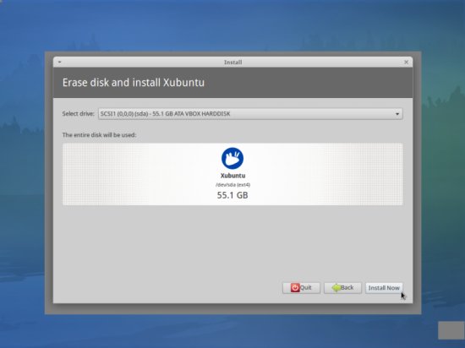The height and width of the screenshot is (348, 465).
Task: Click 'The entire disk will be used' text
Action: point(100,135)
